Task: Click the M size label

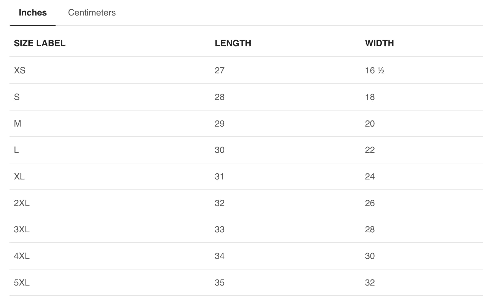Action: pyautogui.click(x=17, y=124)
